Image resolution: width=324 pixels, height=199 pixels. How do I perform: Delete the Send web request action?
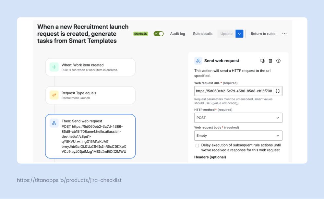[x=270, y=61]
